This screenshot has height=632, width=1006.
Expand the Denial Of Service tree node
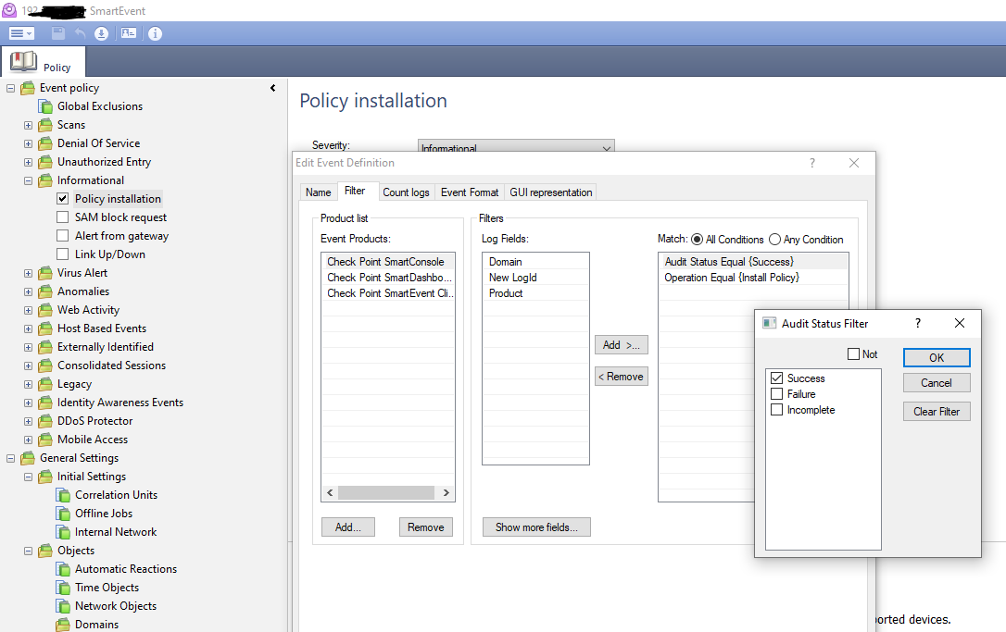28,143
